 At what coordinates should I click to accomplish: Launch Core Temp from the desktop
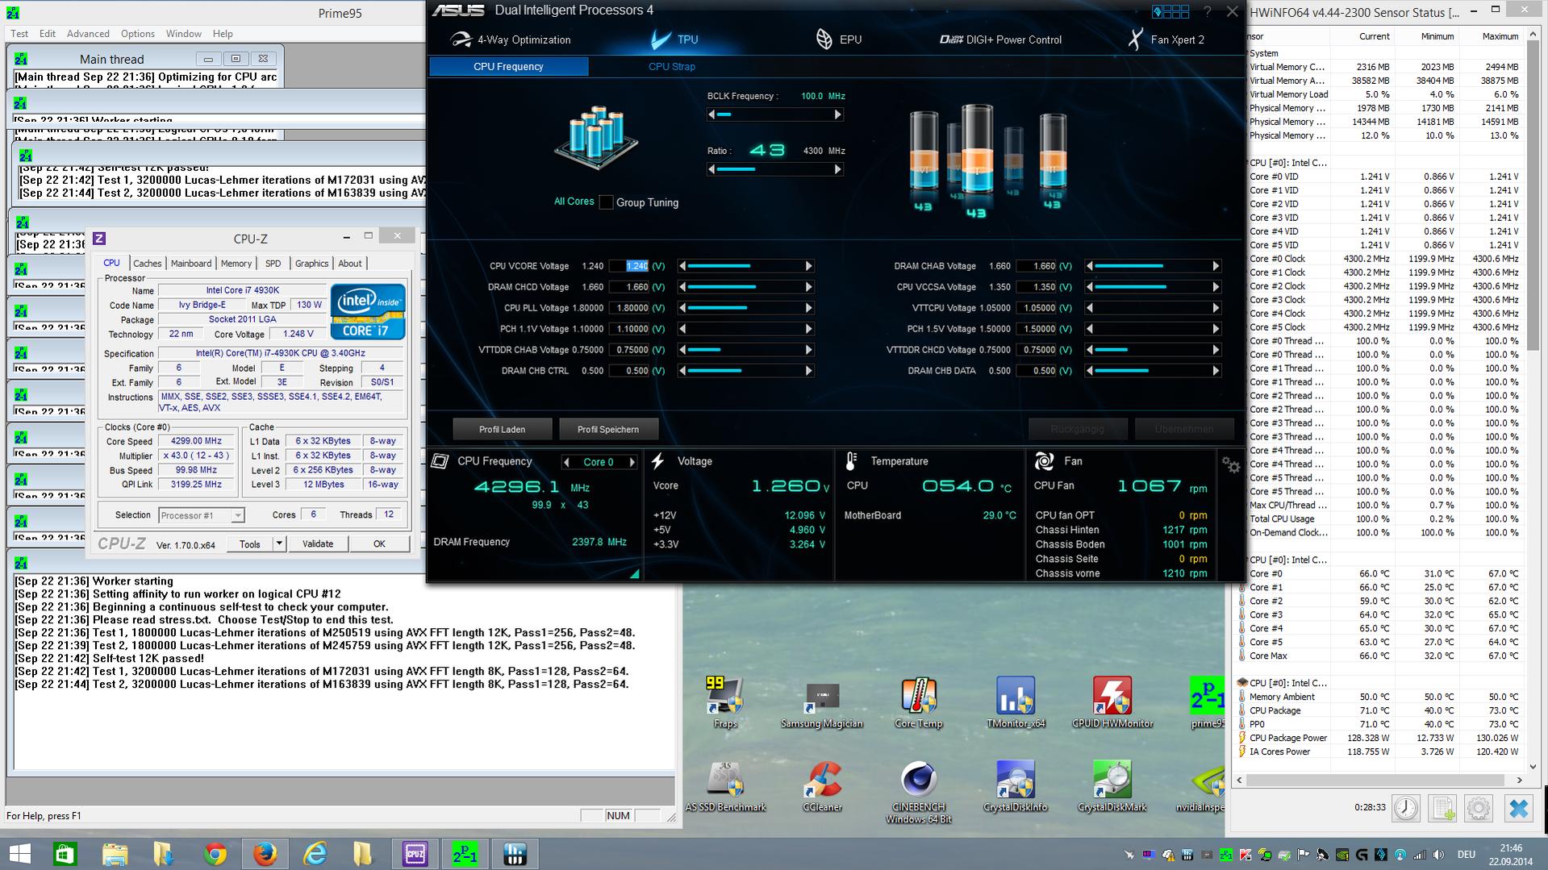click(918, 701)
